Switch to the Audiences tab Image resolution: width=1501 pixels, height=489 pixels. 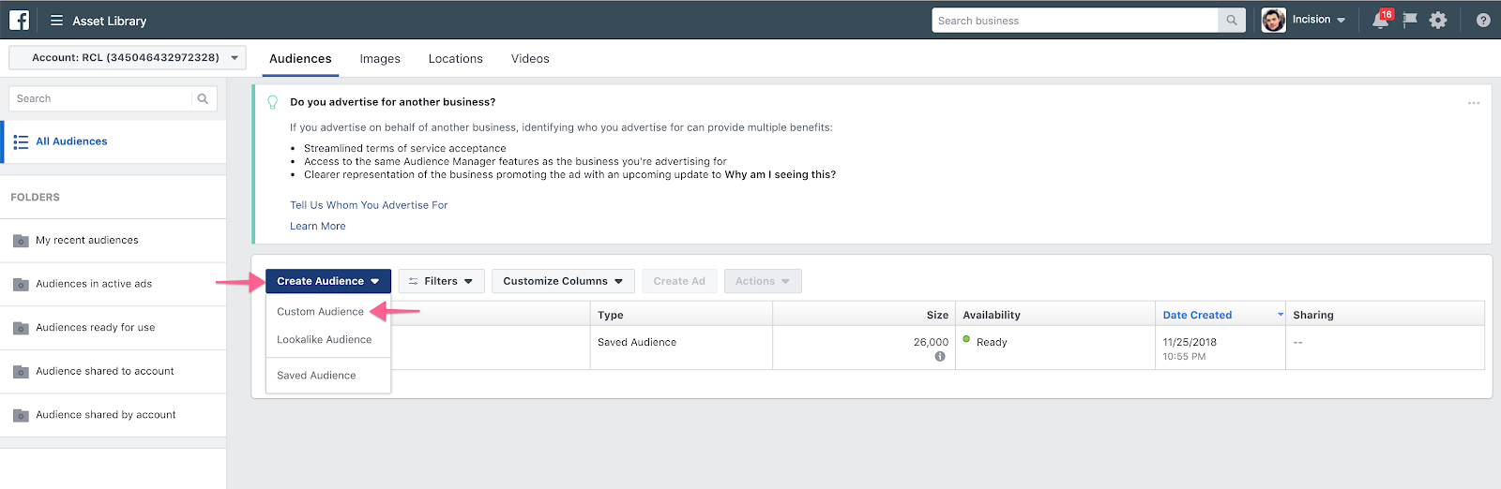300,58
